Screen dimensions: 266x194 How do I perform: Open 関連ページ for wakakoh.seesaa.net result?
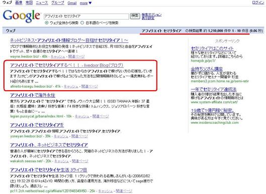(x=80, y=161)
